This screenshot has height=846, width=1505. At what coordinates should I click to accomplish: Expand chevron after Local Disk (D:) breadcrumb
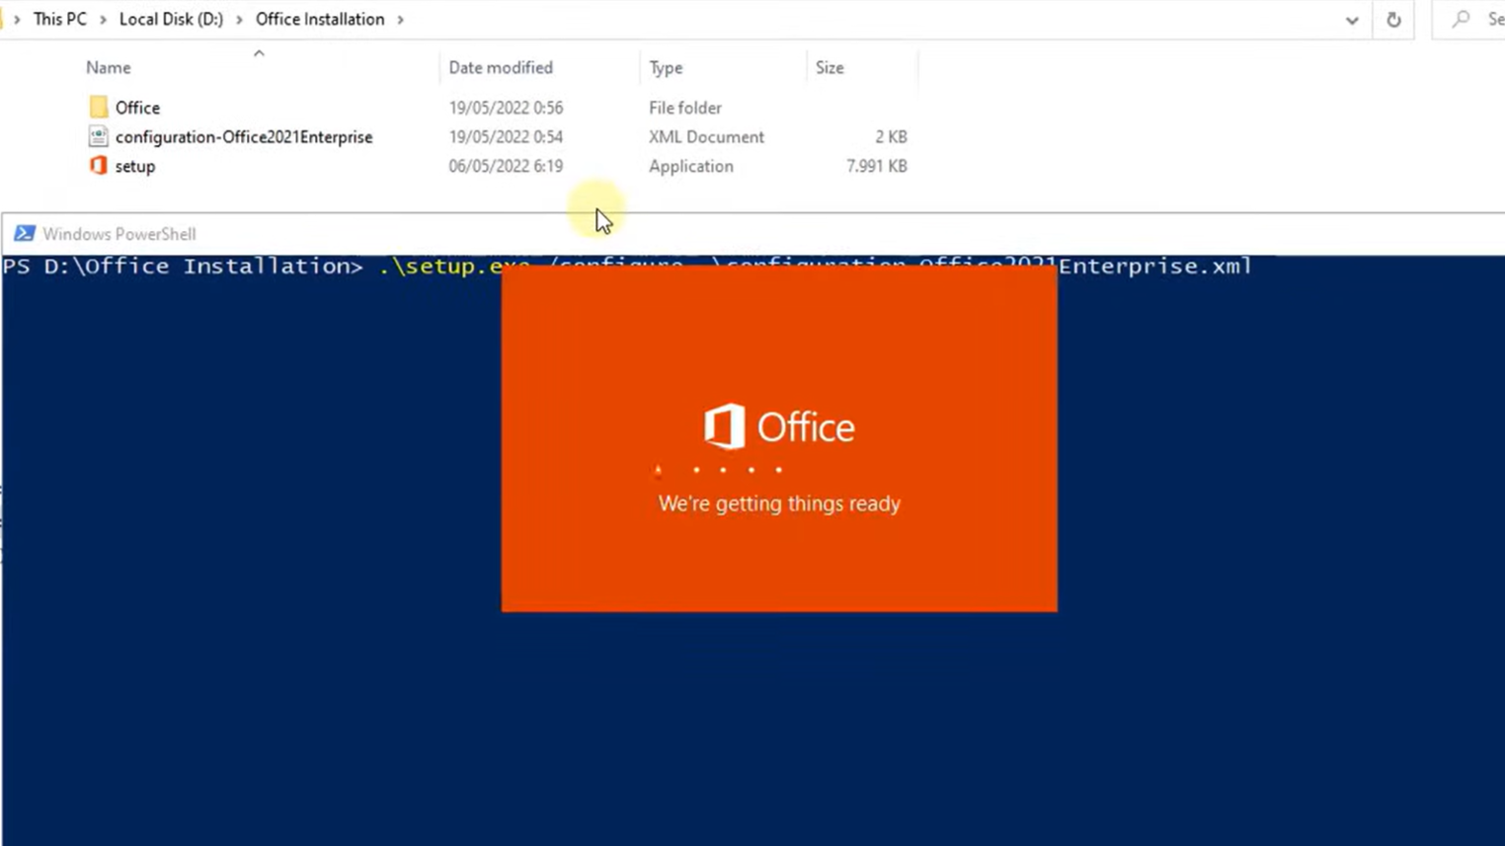click(x=239, y=20)
